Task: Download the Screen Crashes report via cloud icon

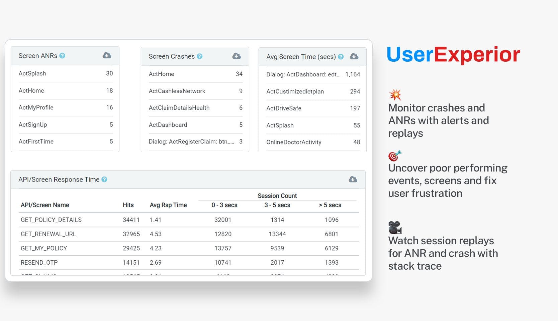Action: 236,56
